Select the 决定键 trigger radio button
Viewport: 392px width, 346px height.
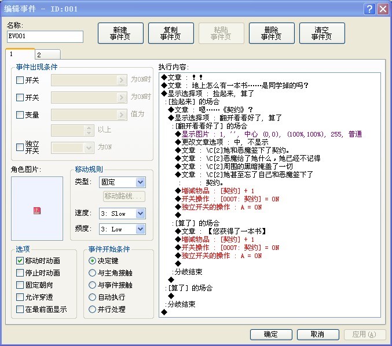(x=92, y=260)
